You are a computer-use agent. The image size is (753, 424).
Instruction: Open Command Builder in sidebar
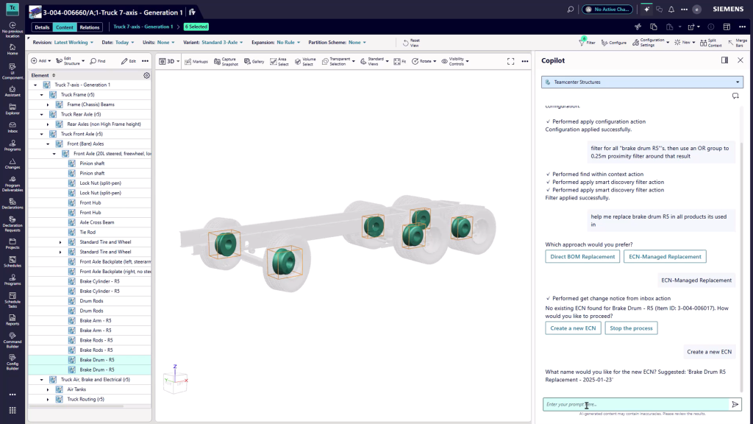click(x=13, y=340)
